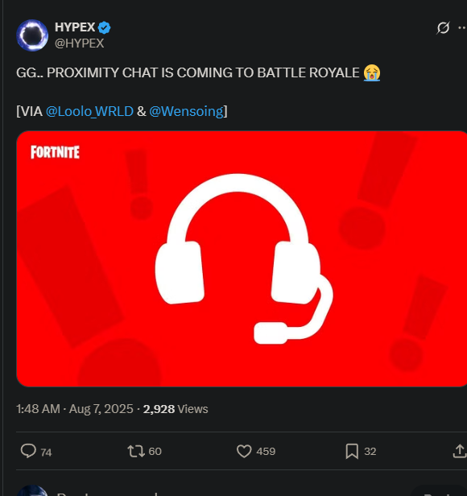467x496 pixels.
Task: Click the blue verified badge next to HYPEX
Action: (104, 28)
